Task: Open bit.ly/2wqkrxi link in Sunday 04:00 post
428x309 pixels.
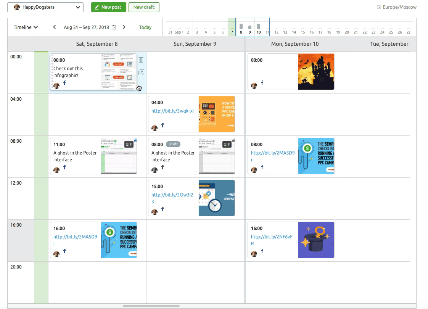Action: point(172,111)
